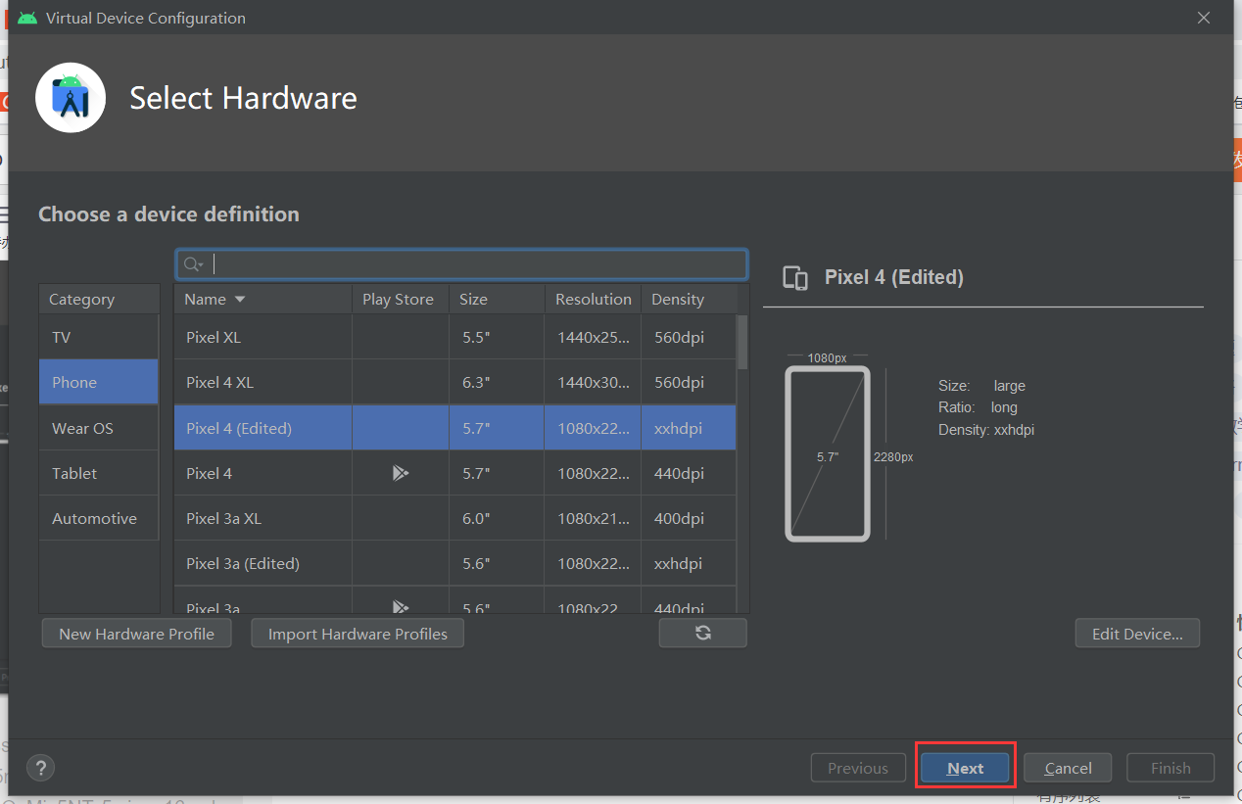Open the New Hardware Profile dialog
The height and width of the screenshot is (804, 1242).
(x=136, y=634)
